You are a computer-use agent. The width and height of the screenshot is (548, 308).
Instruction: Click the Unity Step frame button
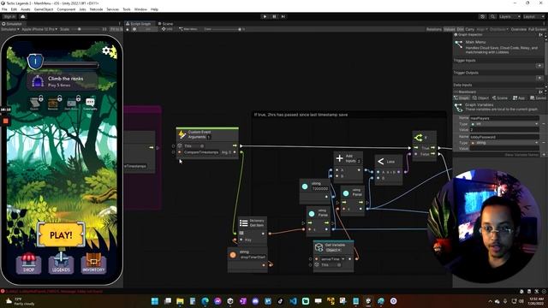click(x=283, y=16)
